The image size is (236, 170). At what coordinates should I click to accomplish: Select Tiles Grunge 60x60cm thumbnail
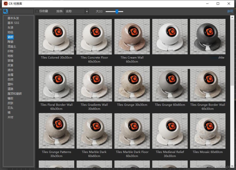(170, 84)
